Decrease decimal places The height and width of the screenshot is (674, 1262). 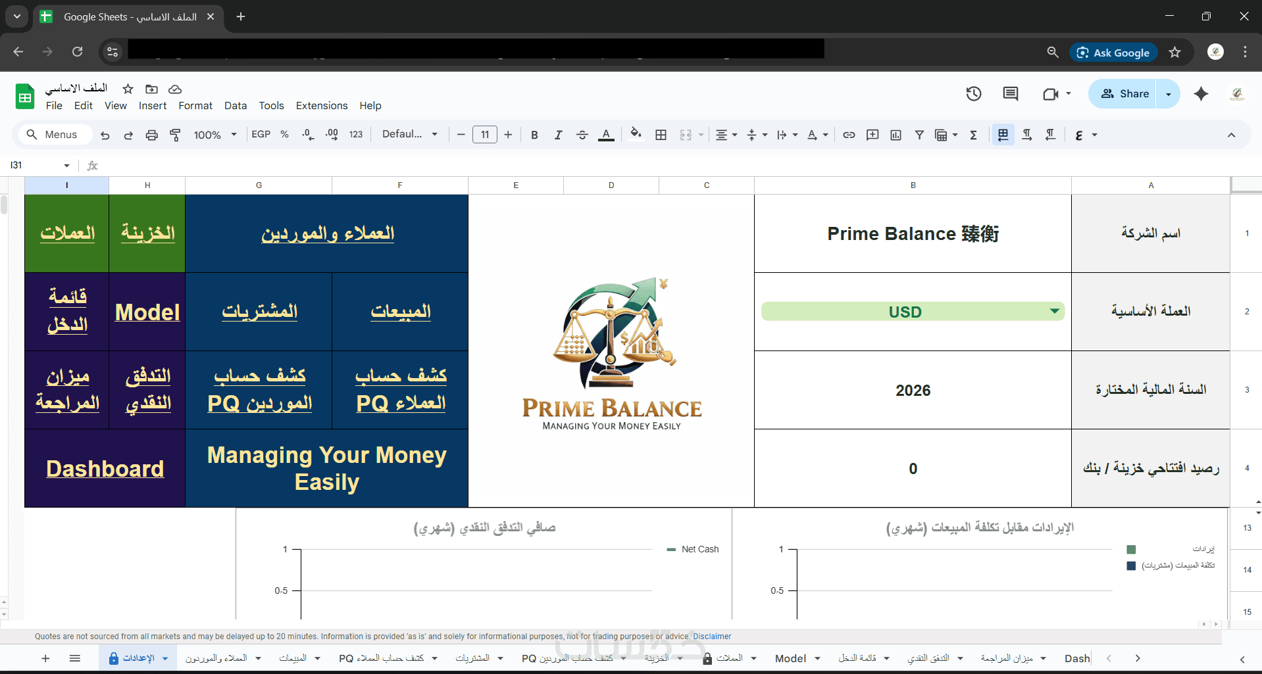308,135
